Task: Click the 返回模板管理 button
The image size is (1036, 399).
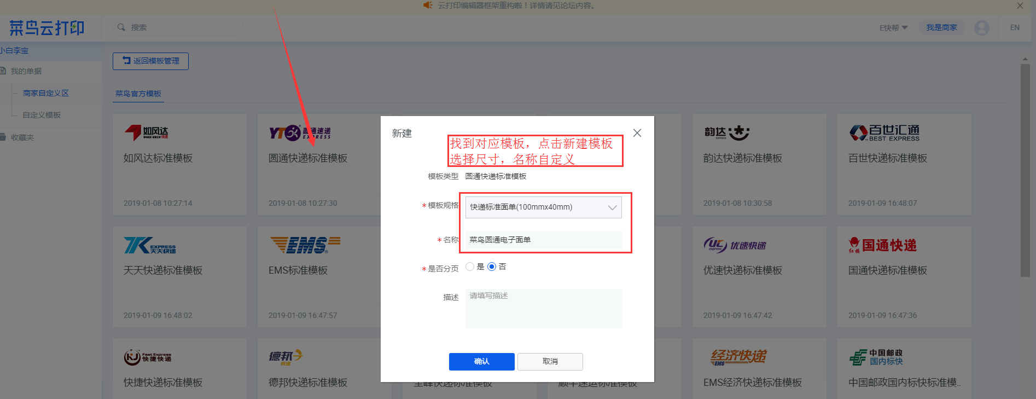Action: 150,61
